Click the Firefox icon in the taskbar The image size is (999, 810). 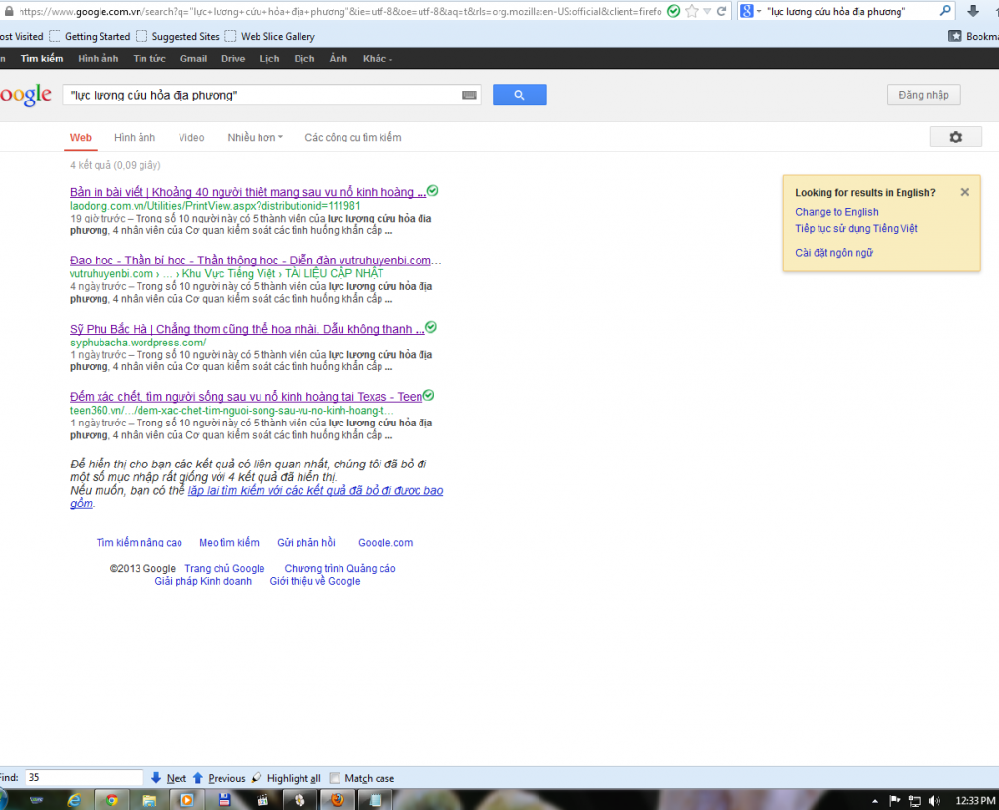coord(337,800)
